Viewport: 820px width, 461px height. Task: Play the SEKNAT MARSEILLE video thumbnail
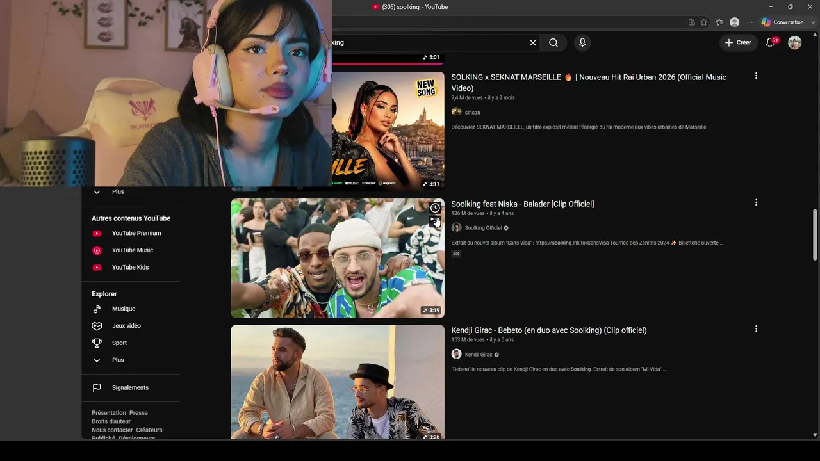pos(388,131)
